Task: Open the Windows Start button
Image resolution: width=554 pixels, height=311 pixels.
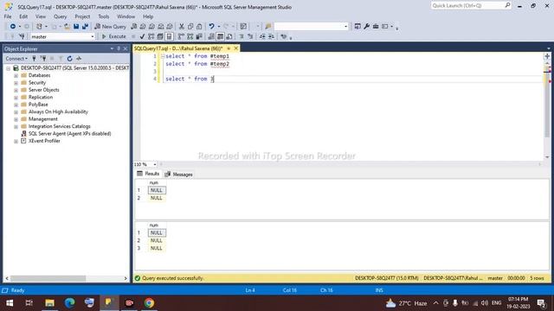Action: click(10, 303)
